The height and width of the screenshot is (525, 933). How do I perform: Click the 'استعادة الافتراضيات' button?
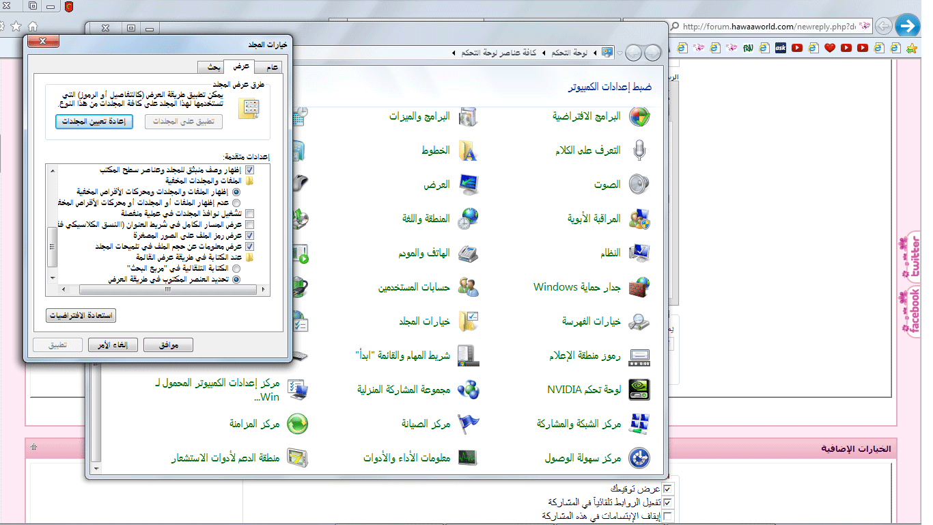[x=81, y=316]
